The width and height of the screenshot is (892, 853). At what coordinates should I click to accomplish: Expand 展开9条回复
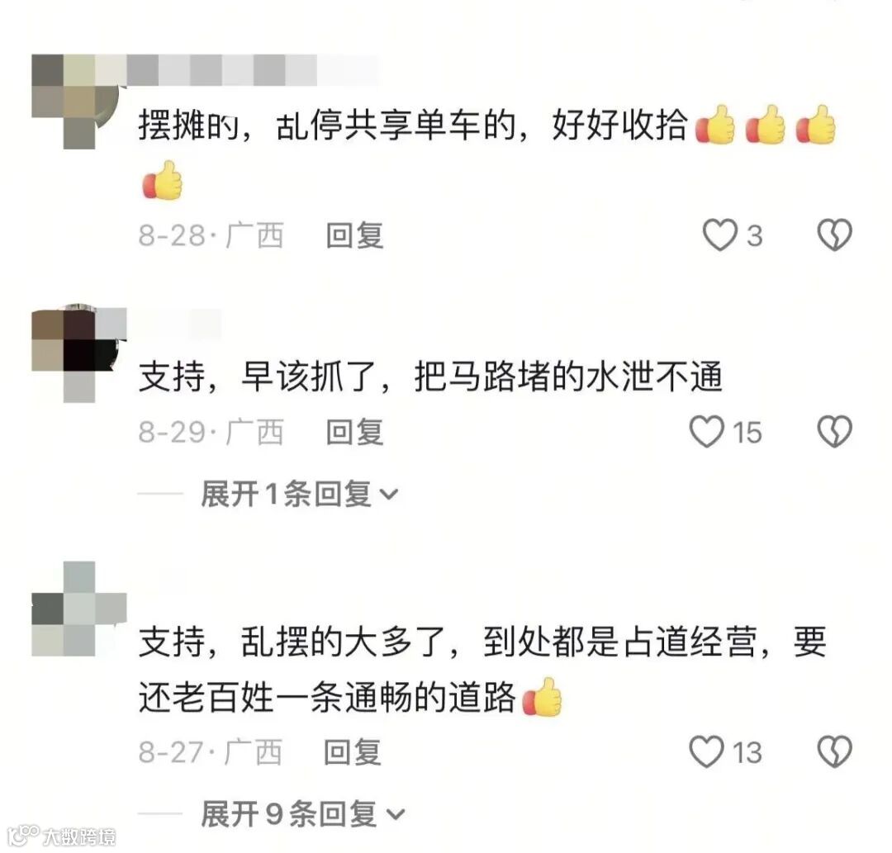click(302, 813)
